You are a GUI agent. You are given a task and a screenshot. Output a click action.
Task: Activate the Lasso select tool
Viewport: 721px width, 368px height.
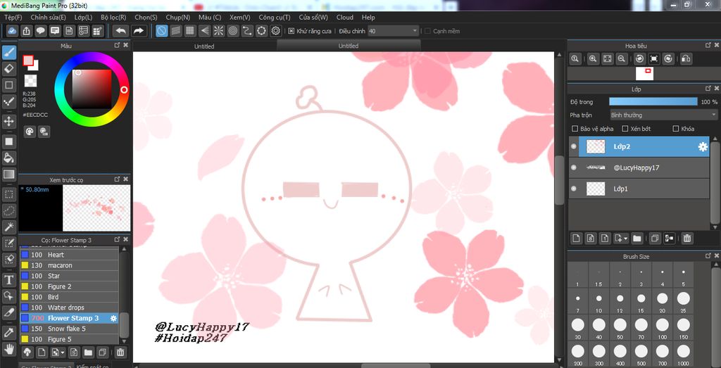9,211
